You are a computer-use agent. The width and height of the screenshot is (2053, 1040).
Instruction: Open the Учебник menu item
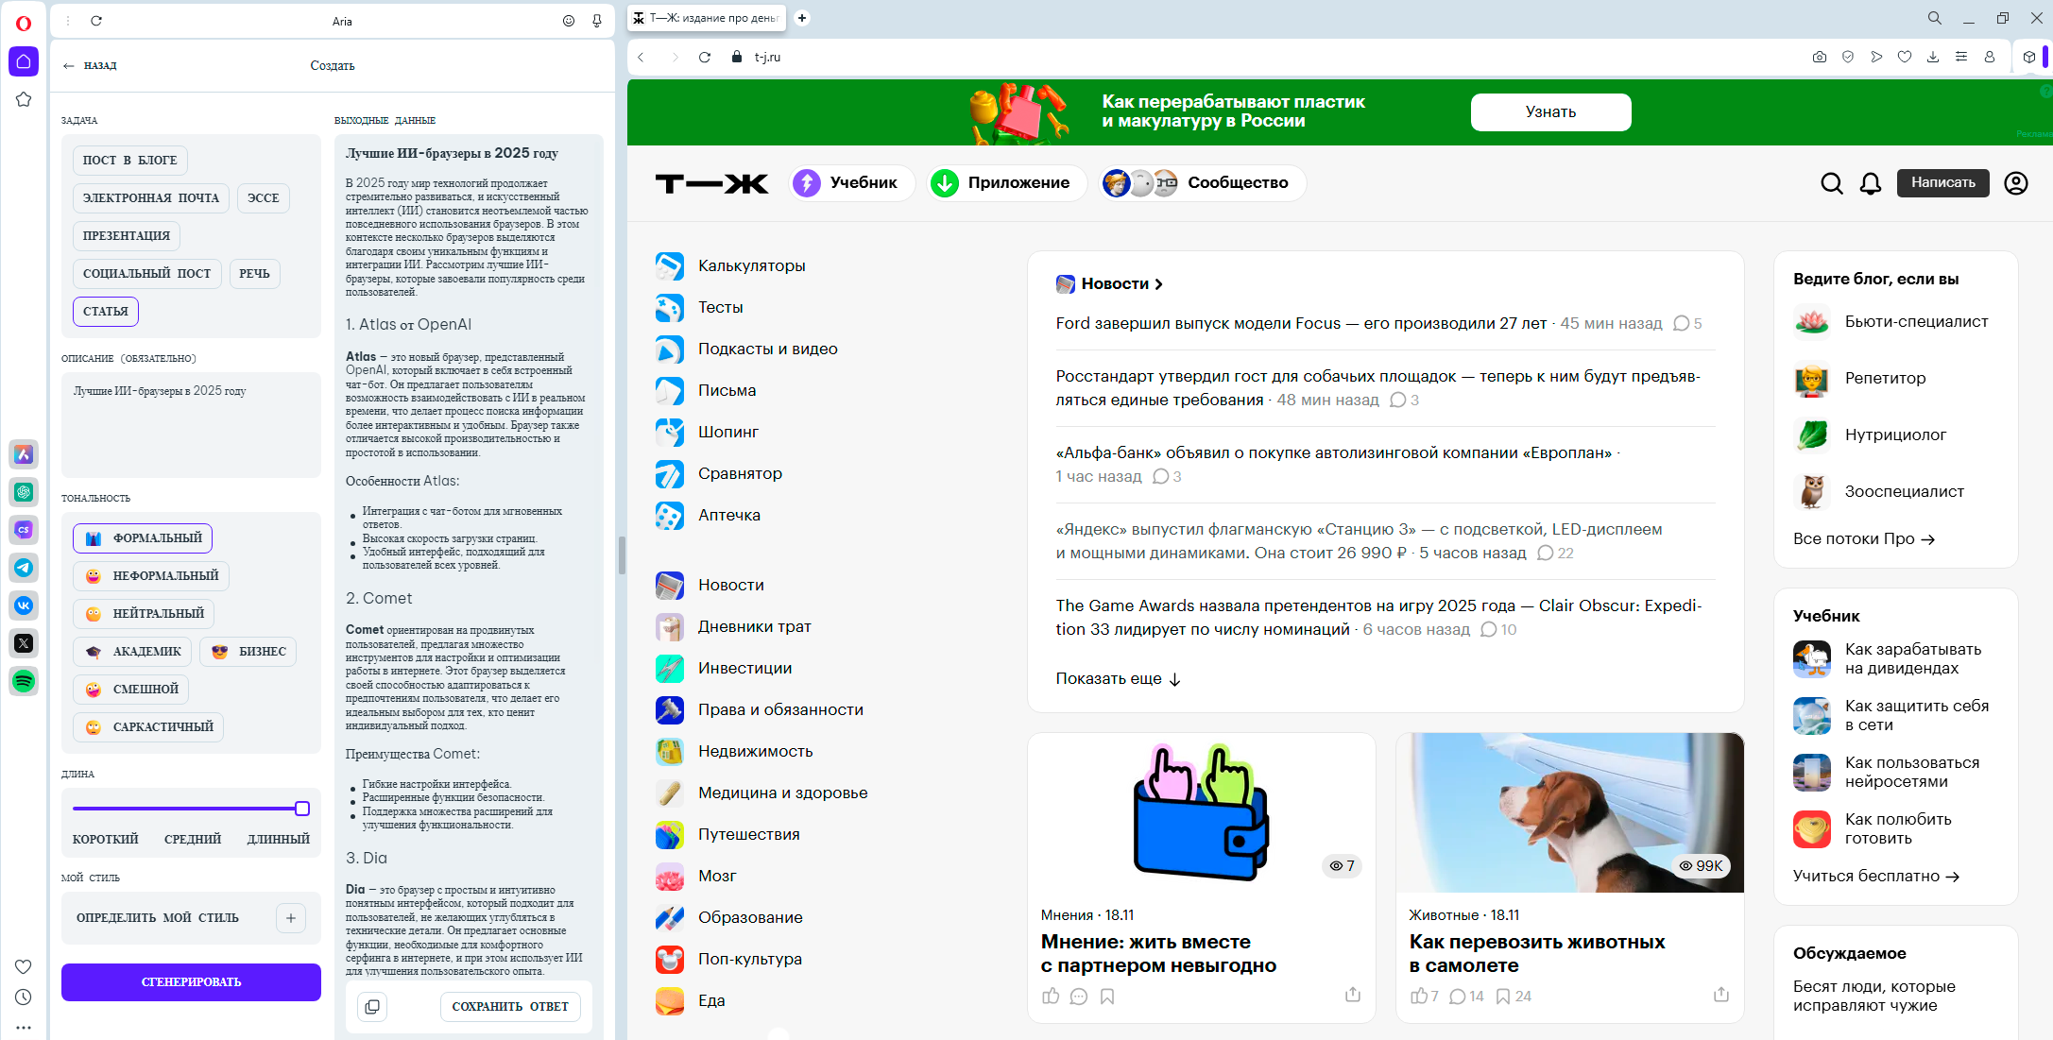click(x=852, y=183)
